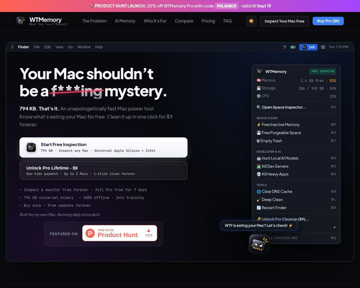Click the Apple logo in mock menu bar

[12, 47]
